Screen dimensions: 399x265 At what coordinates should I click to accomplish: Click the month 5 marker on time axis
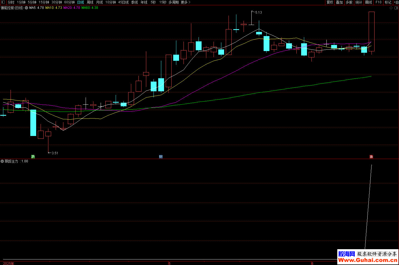(x=169, y=263)
